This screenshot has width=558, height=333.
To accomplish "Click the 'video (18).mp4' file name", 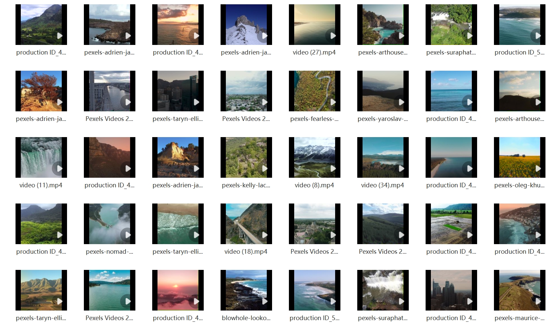I will click(x=246, y=252).
